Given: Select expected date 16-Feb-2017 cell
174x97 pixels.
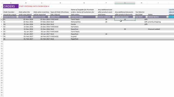Looking at the screenshot, I should point(42,36).
